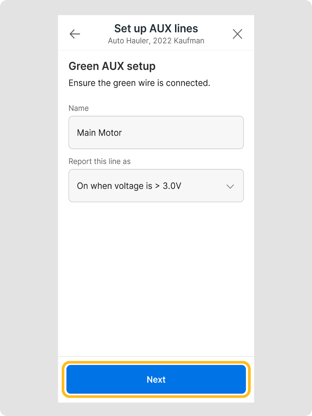The height and width of the screenshot is (416, 312).
Task: Click the word "AUX" in the header title
Action: pyautogui.click(x=160, y=29)
